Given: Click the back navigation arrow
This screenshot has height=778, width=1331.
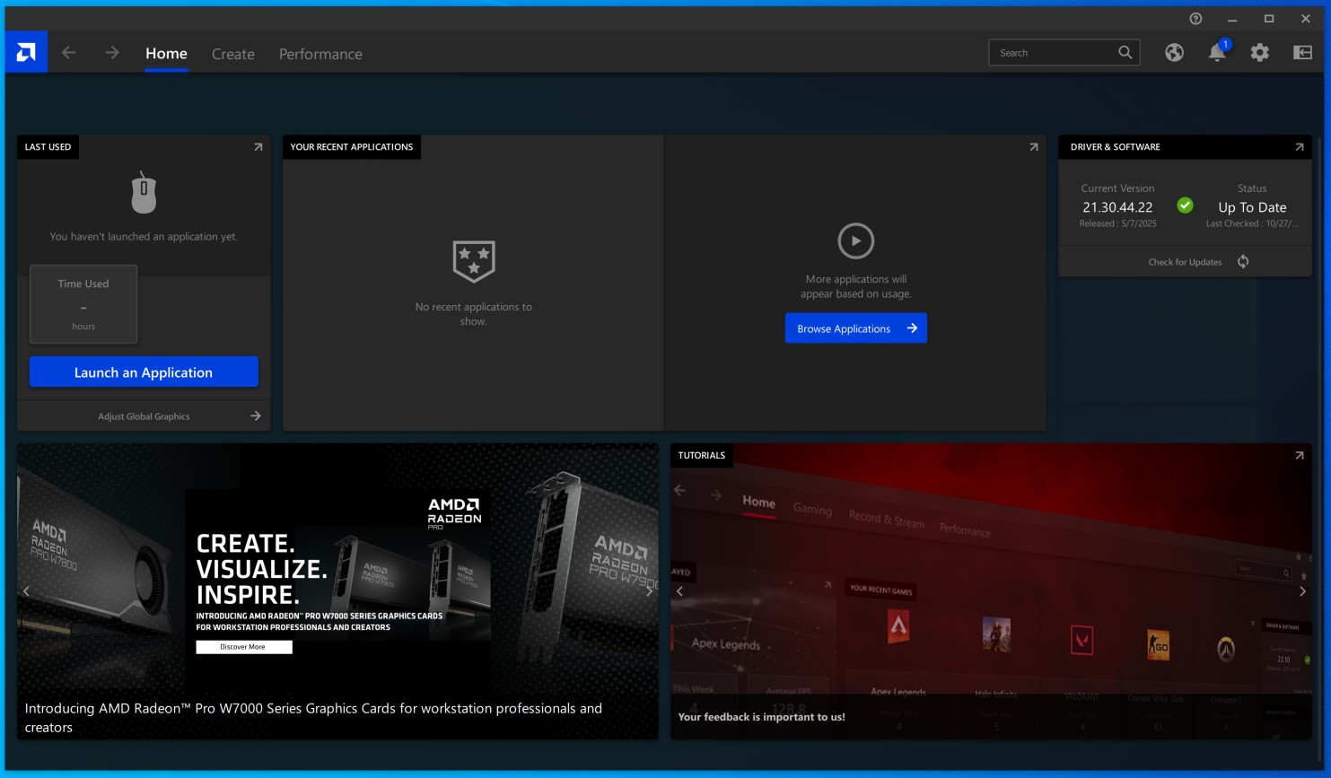Looking at the screenshot, I should point(69,52).
